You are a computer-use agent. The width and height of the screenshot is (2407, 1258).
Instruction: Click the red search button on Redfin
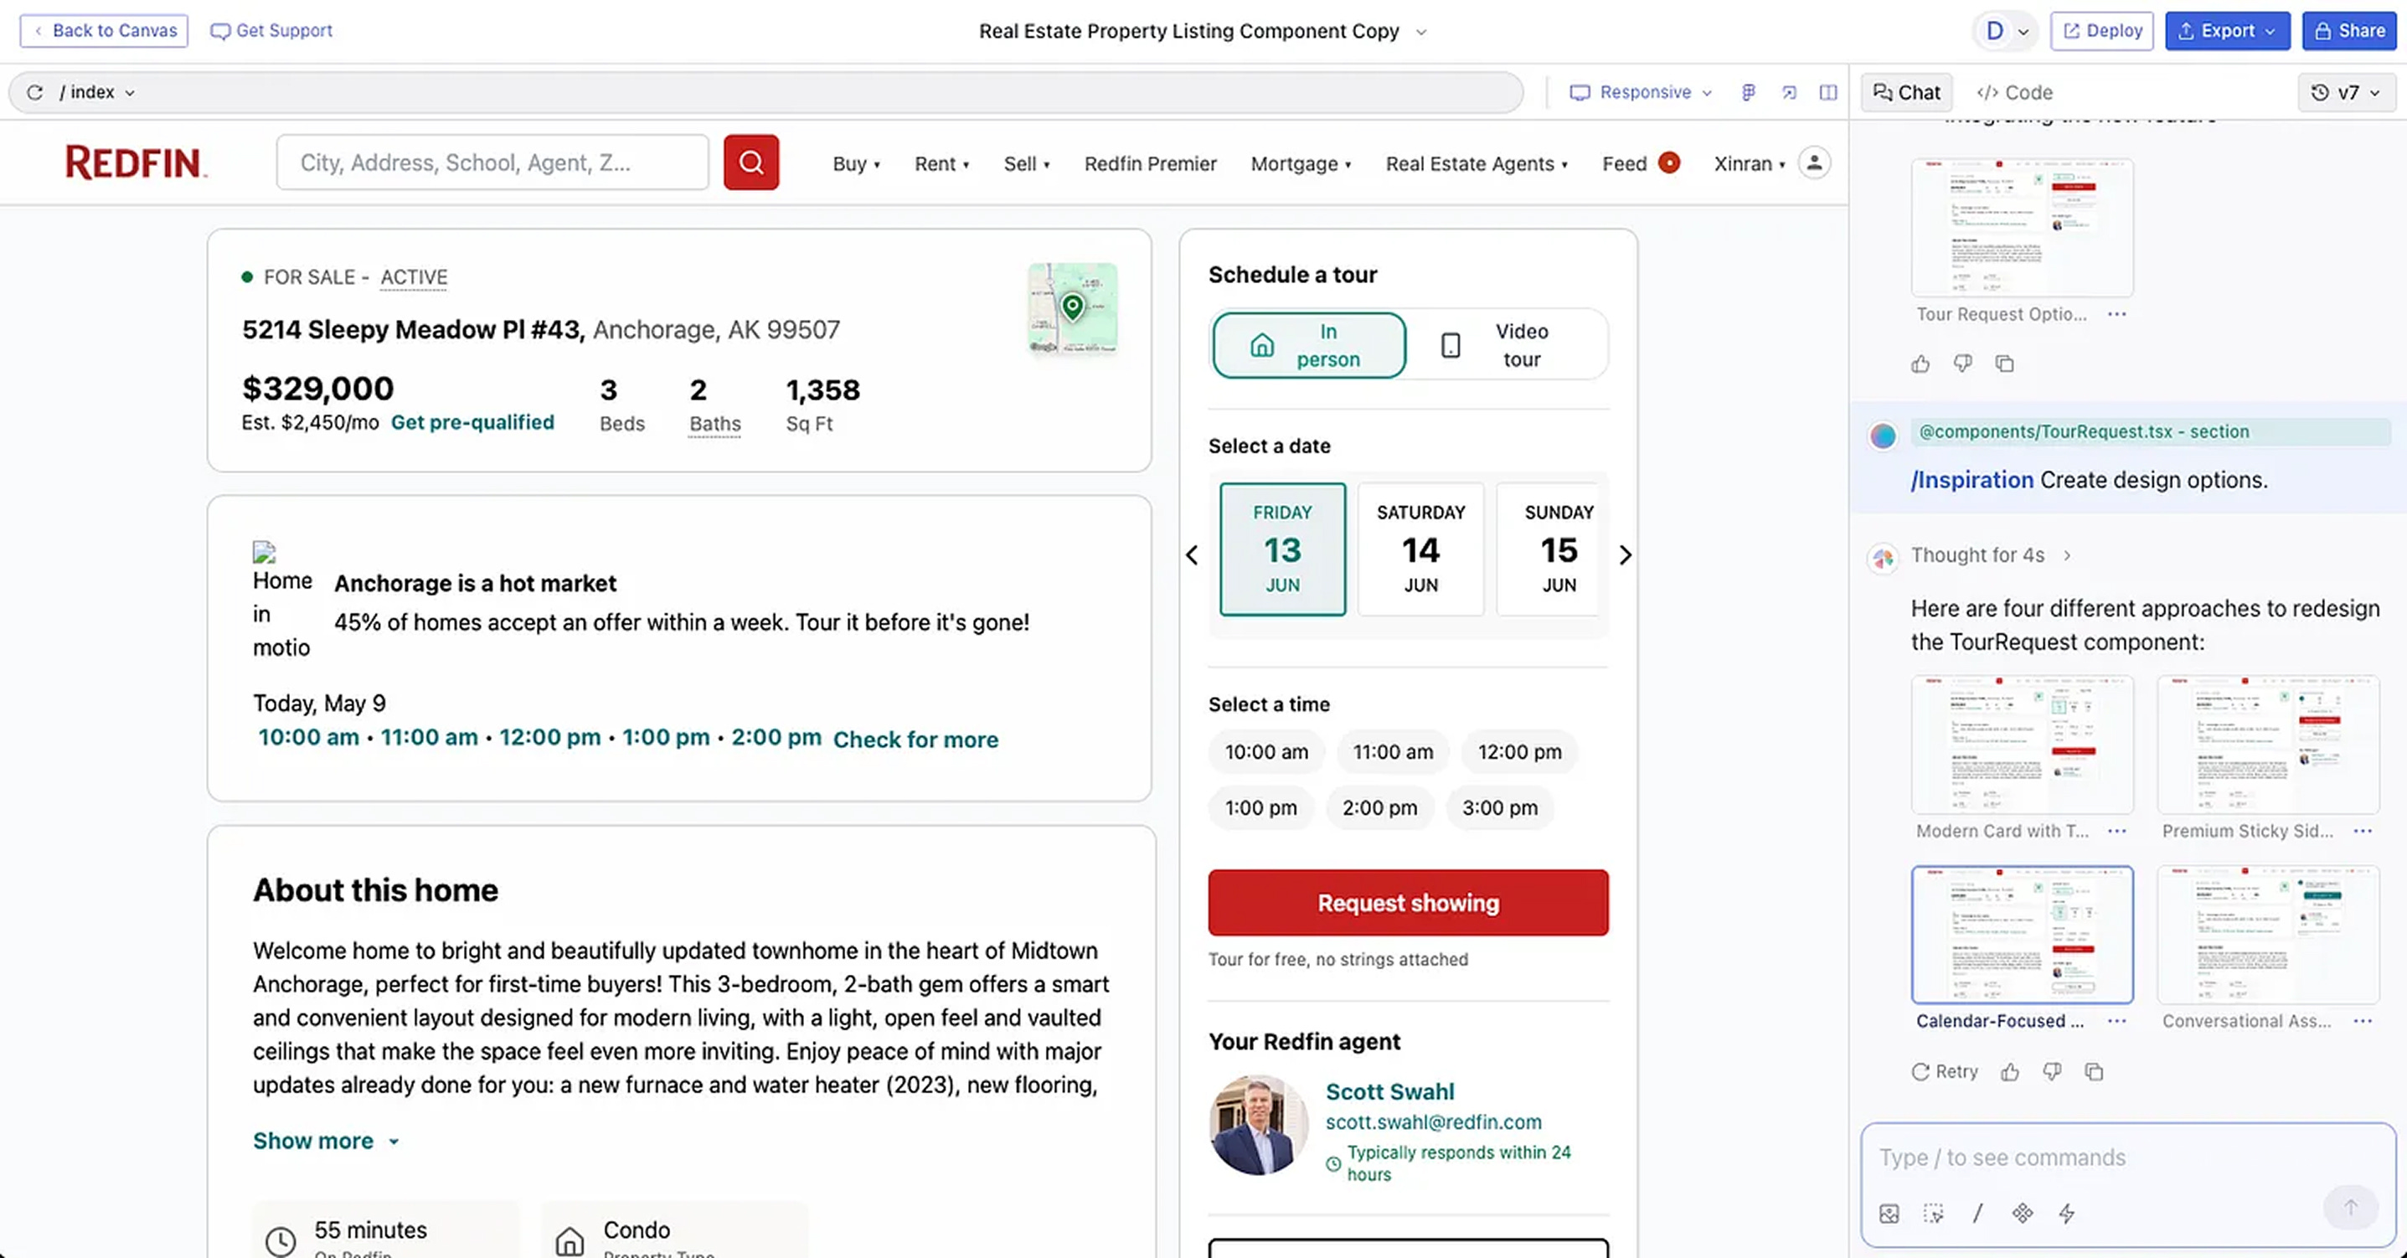(750, 162)
